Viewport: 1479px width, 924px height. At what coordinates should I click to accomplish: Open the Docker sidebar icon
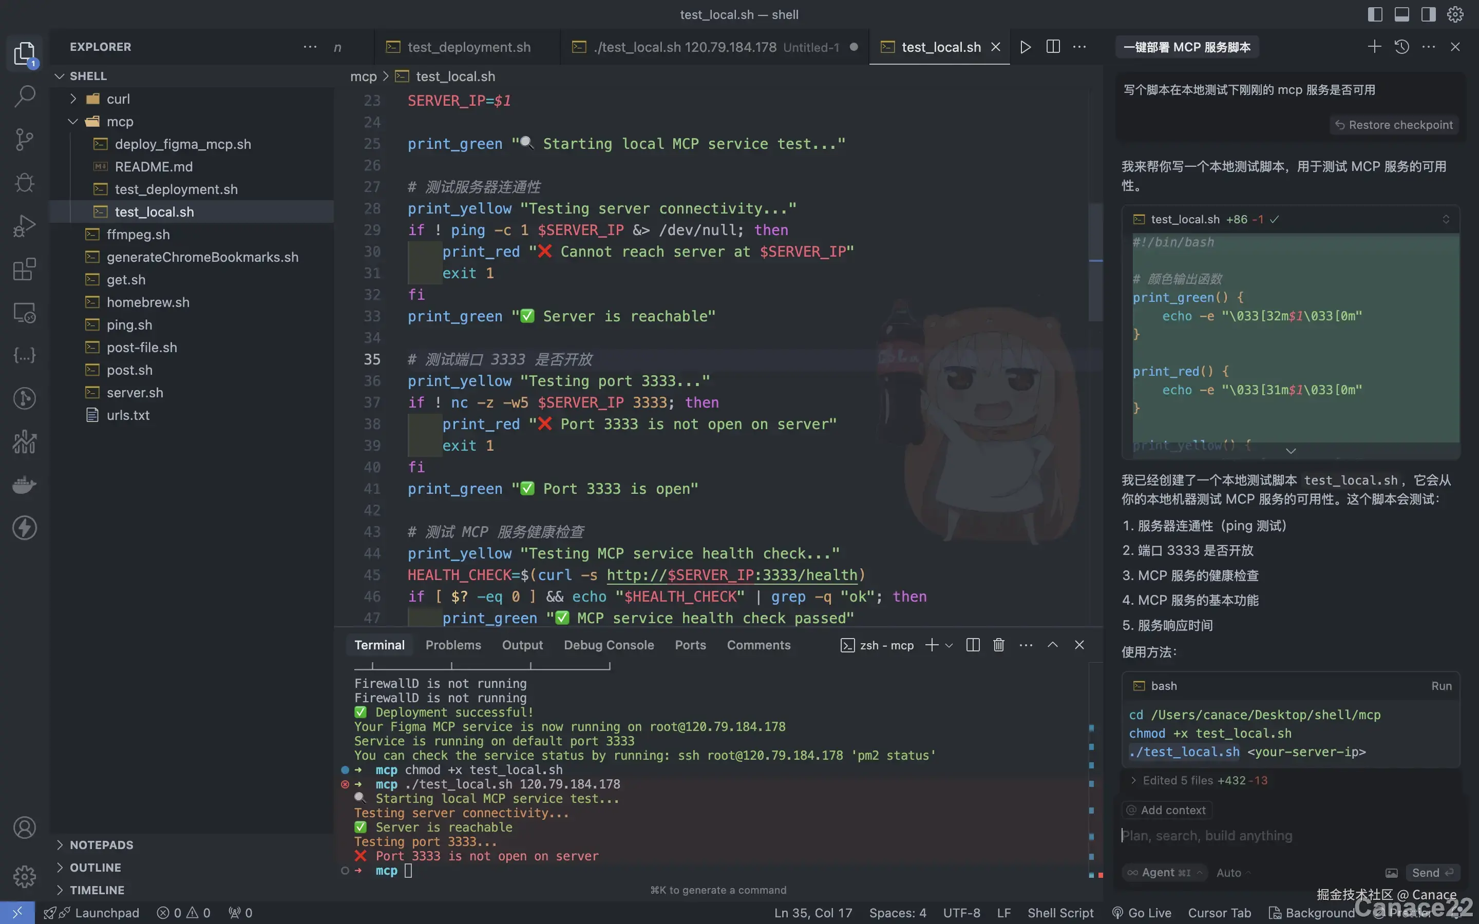pyautogui.click(x=25, y=485)
